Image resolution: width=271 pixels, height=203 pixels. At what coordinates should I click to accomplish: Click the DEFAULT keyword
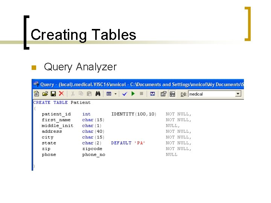click(x=121, y=143)
